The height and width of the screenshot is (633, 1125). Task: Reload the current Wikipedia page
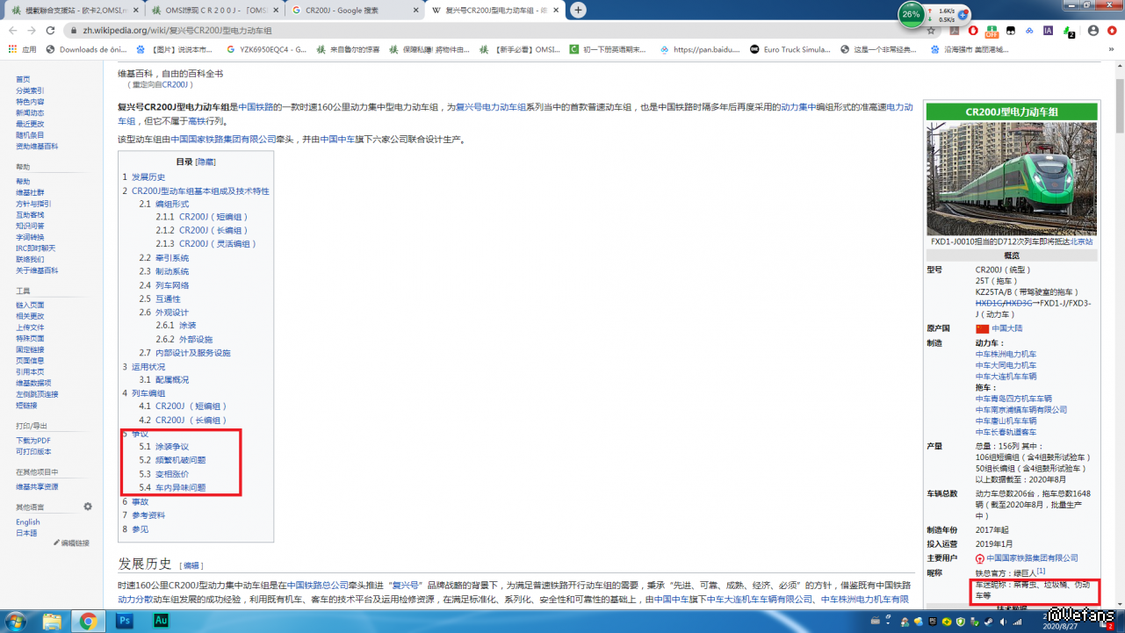point(50,30)
